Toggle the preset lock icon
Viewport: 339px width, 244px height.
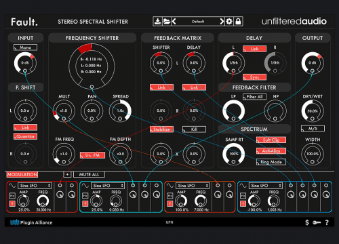(x=238, y=22)
